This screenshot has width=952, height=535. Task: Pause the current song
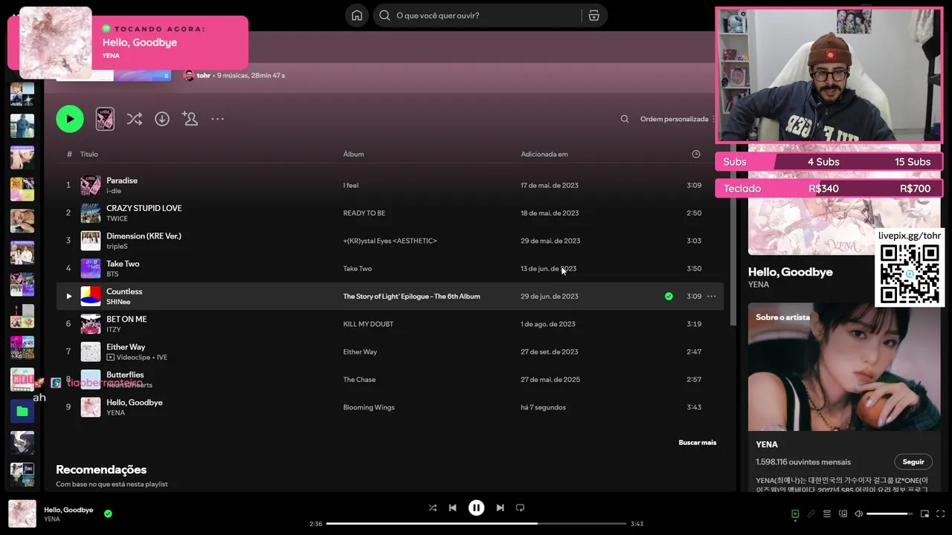point(476,508)
